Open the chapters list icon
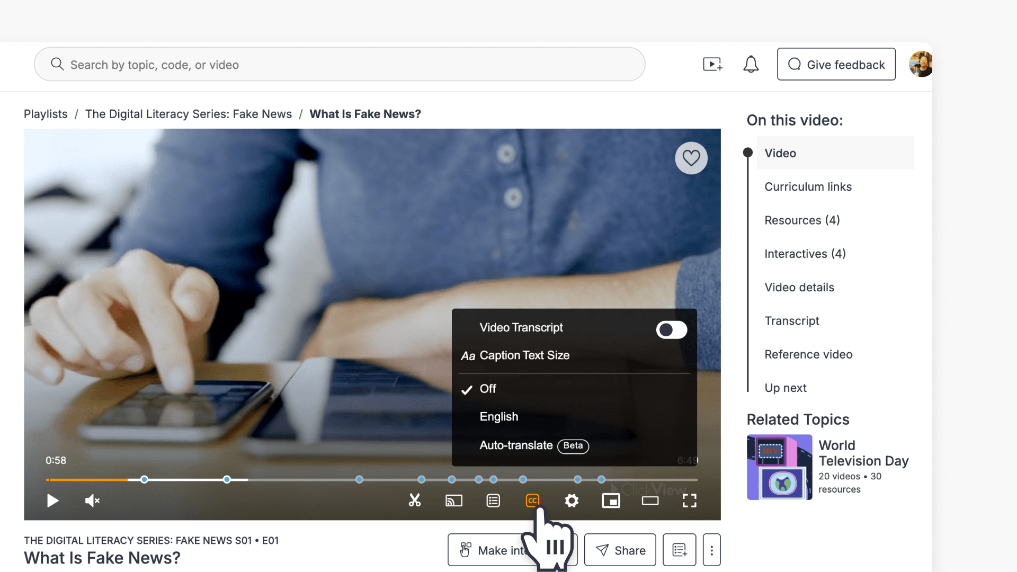 [x=493, y=501]
